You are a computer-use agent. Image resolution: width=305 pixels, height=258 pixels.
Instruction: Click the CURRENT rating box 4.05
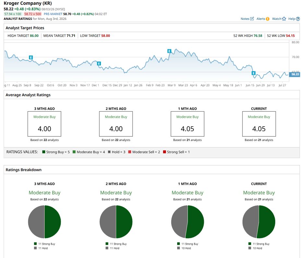[259, 124]
